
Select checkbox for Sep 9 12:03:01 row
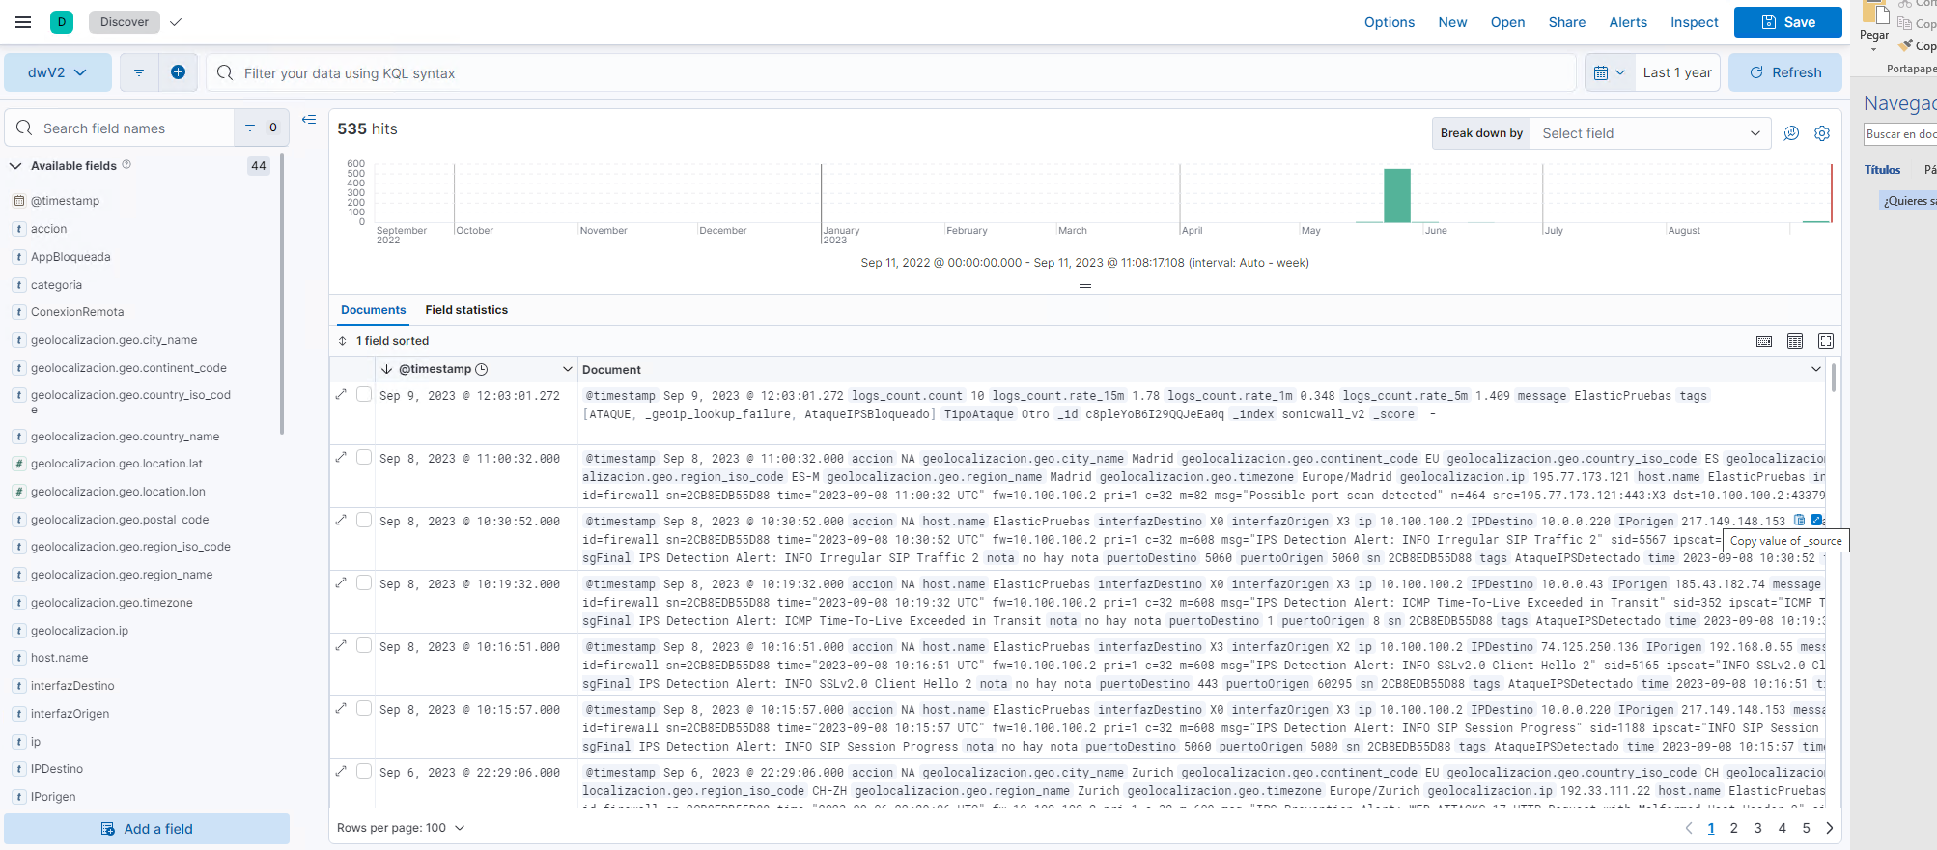coord(364,395)
